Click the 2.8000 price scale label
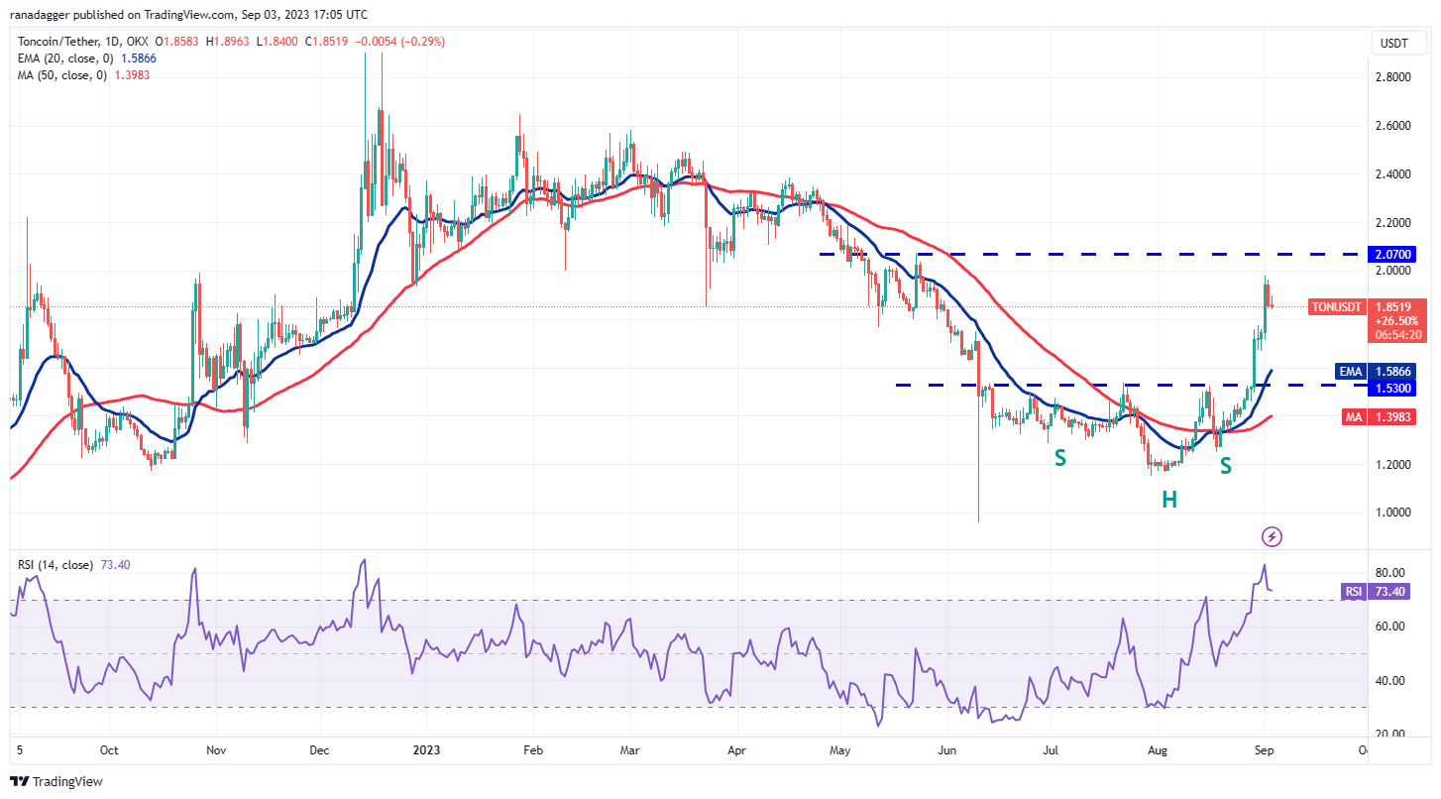 click(1391, 76)
